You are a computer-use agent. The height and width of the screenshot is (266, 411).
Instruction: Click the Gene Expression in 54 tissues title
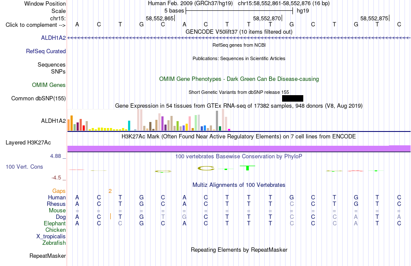click(x=239, y=106)
